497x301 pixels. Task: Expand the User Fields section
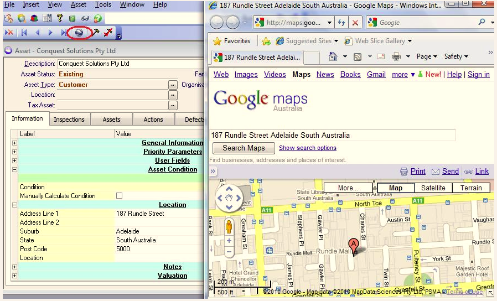(x=14, y=160)
